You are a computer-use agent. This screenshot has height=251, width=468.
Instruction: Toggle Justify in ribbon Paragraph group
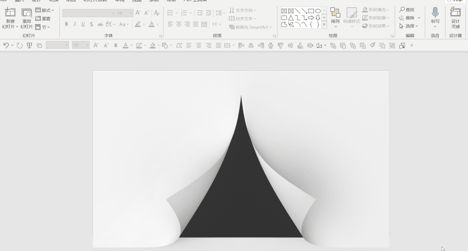(196, 24)
